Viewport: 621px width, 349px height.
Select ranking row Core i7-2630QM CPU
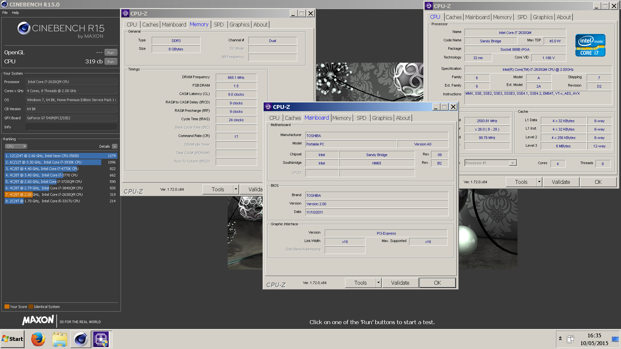[61, 195]
